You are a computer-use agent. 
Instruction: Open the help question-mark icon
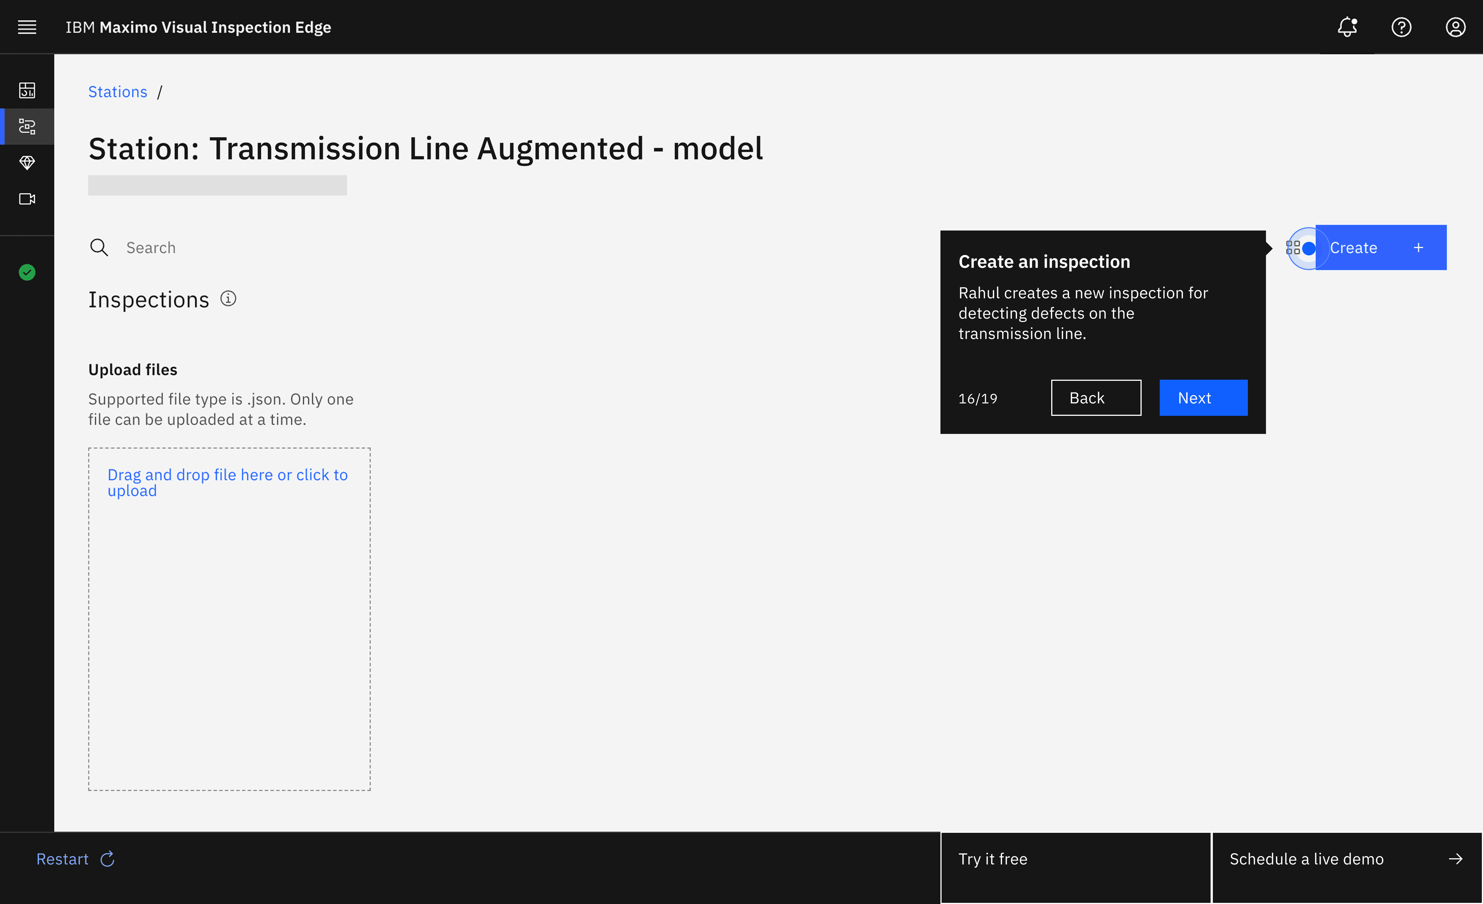(1401, 27)
